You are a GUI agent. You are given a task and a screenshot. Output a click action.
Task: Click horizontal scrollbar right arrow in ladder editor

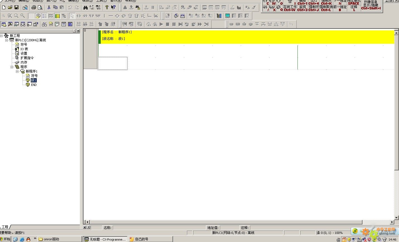point(392,222)
